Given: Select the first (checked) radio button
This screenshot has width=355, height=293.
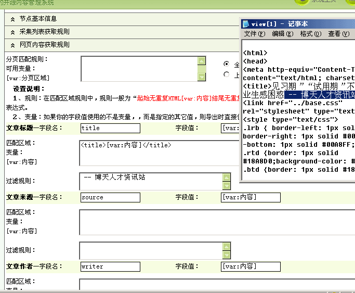Looking at the screenshot, I should point(226,64).
